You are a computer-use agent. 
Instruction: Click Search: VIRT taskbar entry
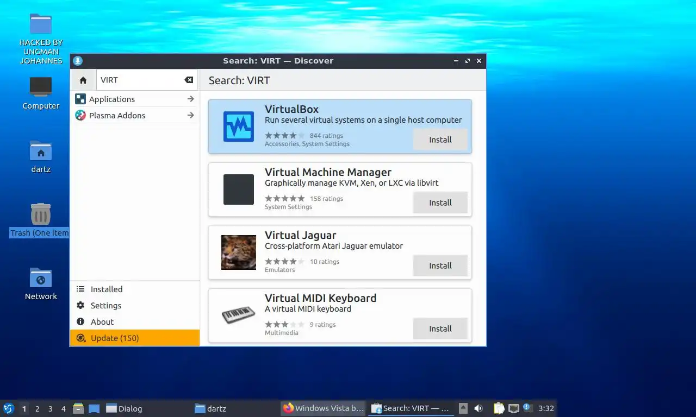coord(411,408)
